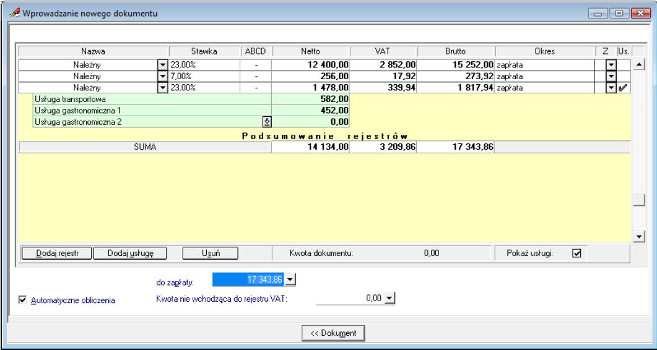Click the small arrow icon beside Usługa gastronomiczna 2
This screenshot has width=657, height=350.
(266, 122)
